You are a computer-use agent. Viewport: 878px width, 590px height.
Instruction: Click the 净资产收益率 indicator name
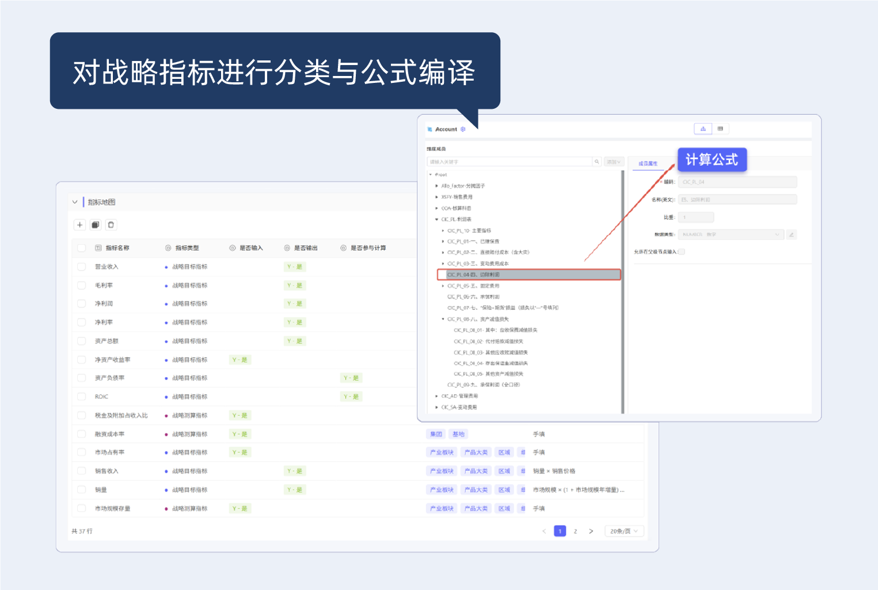[x=112, y=360]
